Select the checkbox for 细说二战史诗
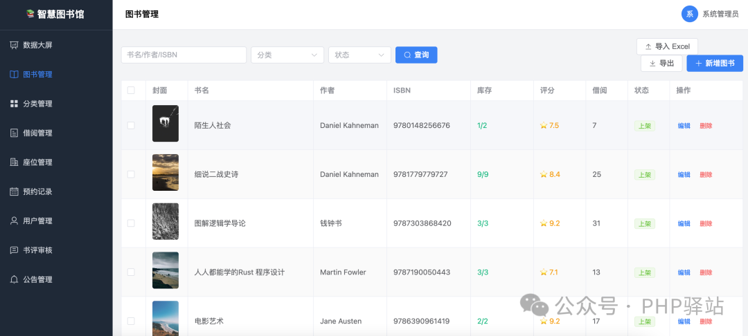 tap(131, 174)
